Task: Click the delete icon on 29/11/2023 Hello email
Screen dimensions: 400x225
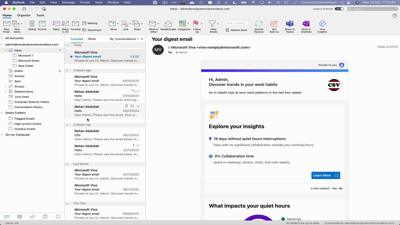Action: [x=126, y=106]
